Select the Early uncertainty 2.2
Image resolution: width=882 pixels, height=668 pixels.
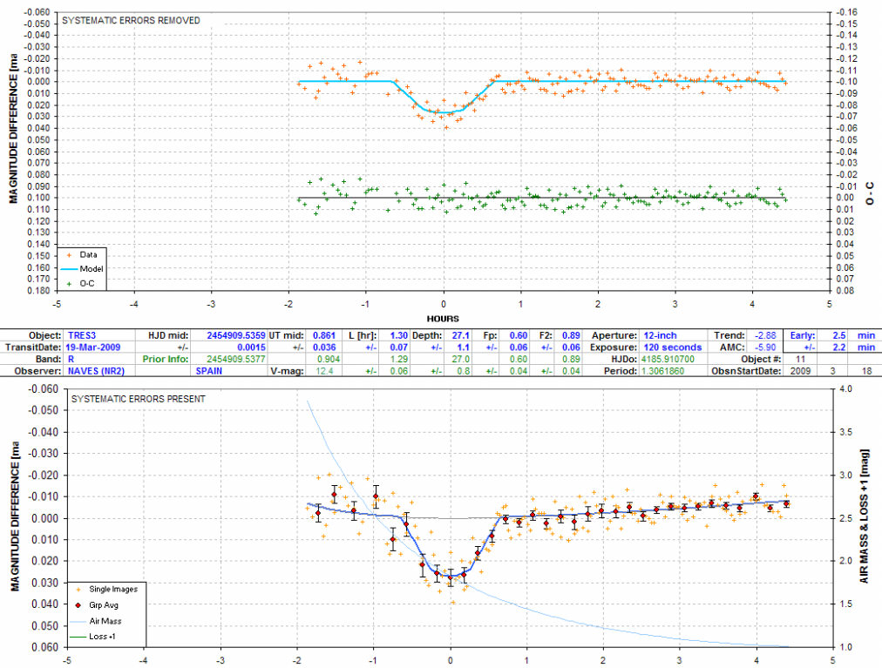[839, 347]
